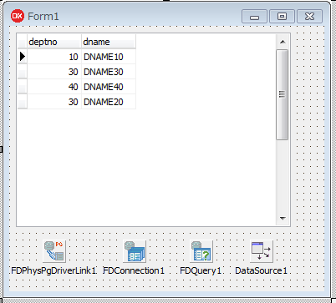Click the row indicator for the DNAME30 row
The width and height of the screenshot is (336, 303).
point(23,72)
